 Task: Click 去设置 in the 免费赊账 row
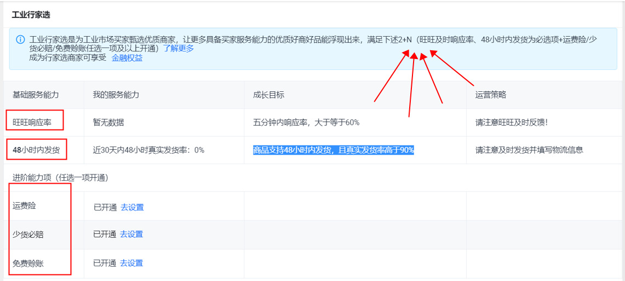pos(131,263)
